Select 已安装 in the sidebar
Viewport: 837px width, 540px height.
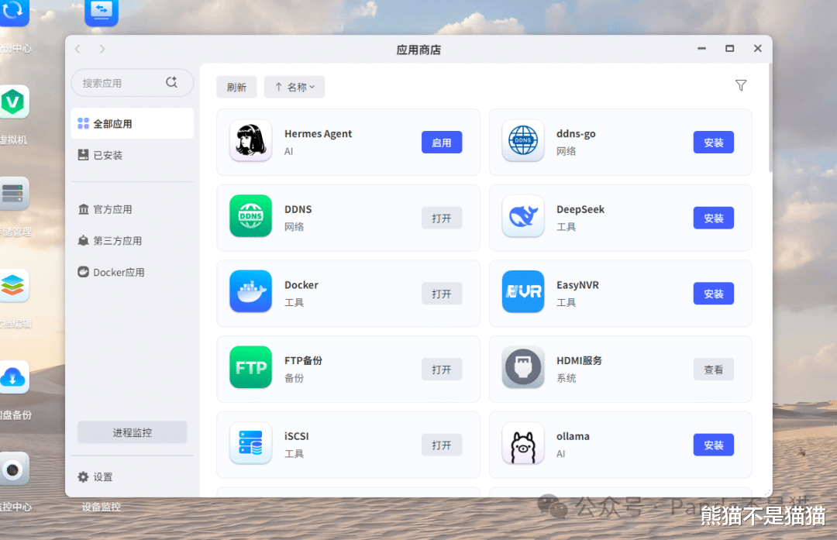click(132, 155)
